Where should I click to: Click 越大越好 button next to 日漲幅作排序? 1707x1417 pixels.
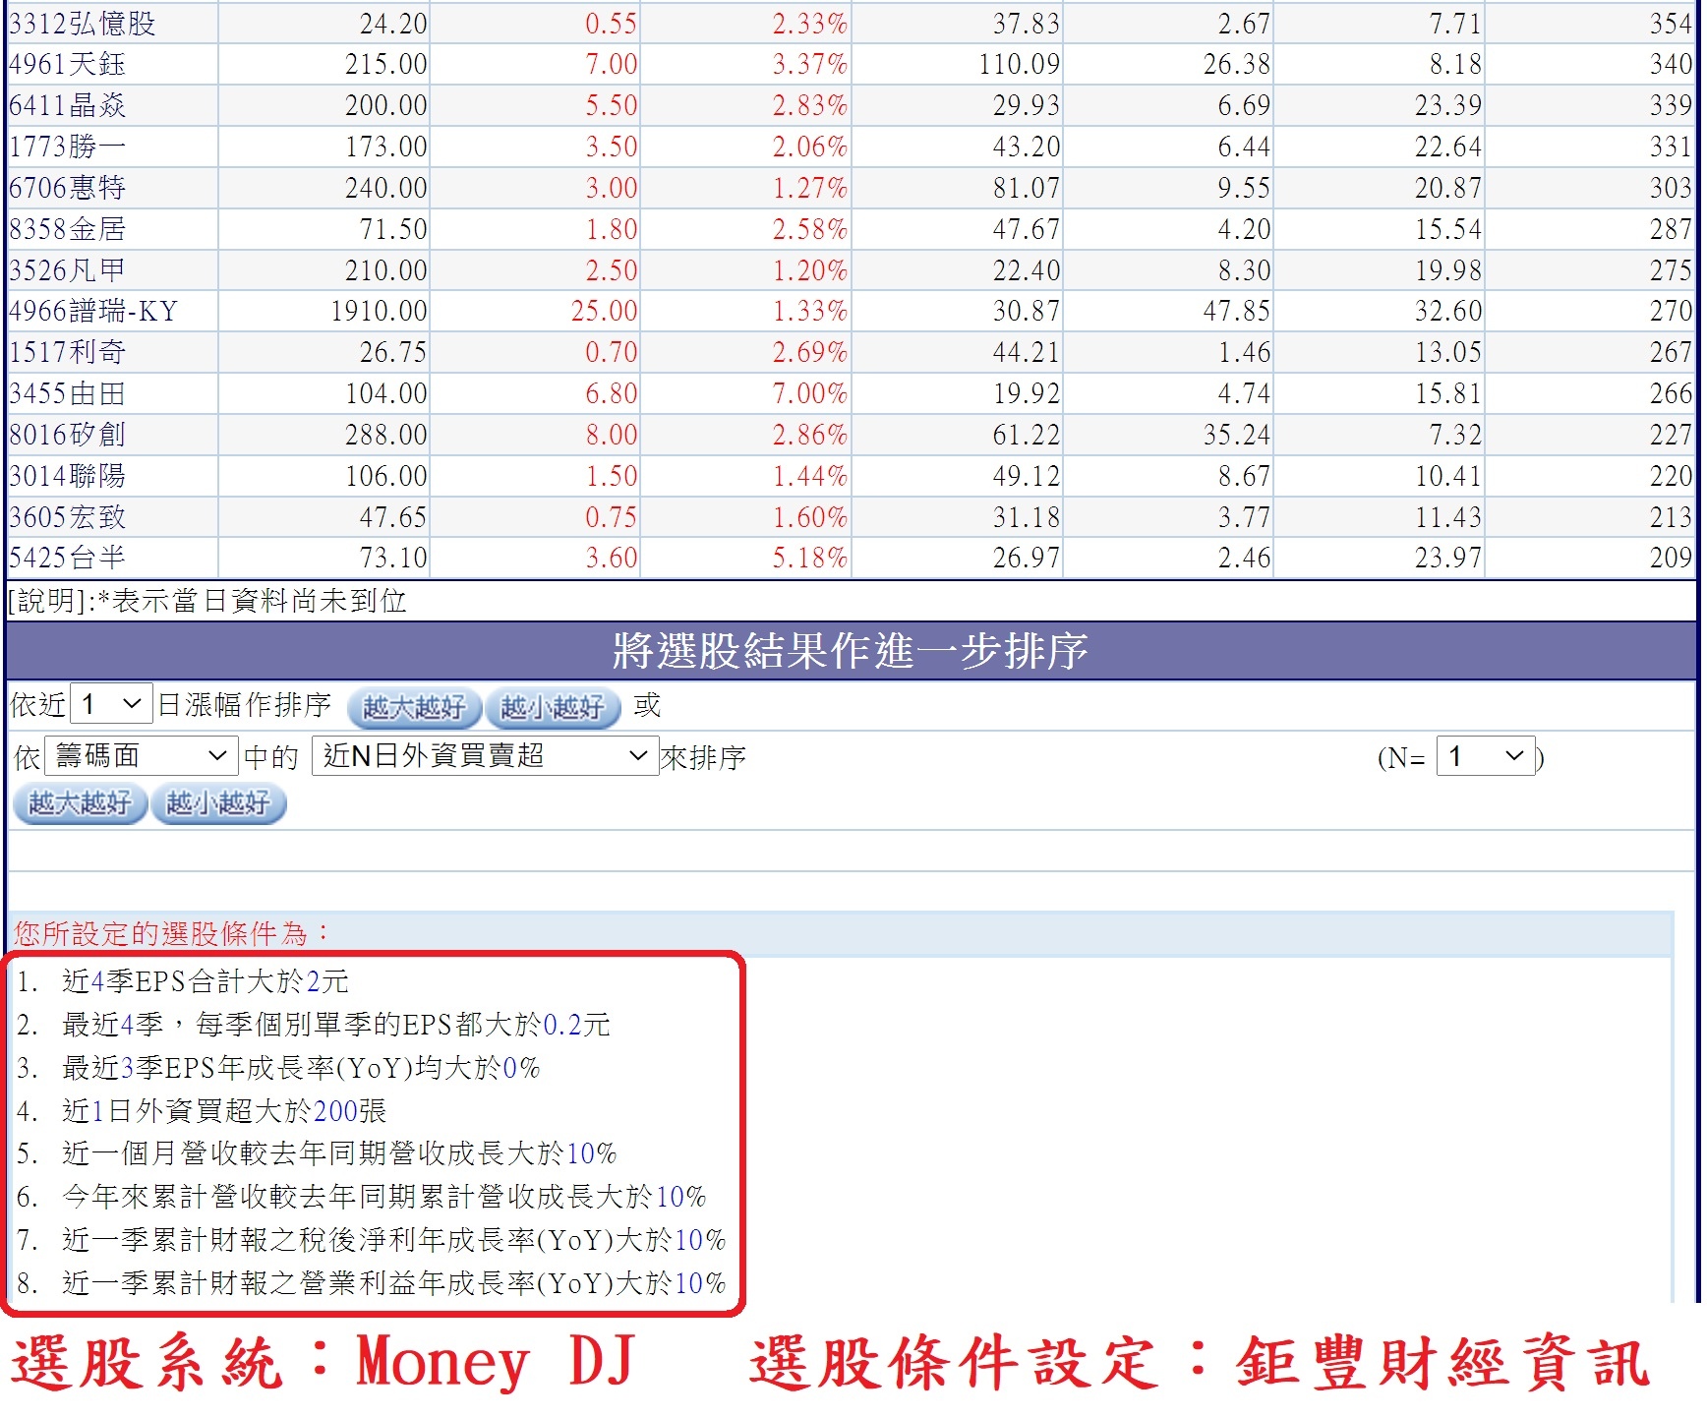[x=414, y=708]
